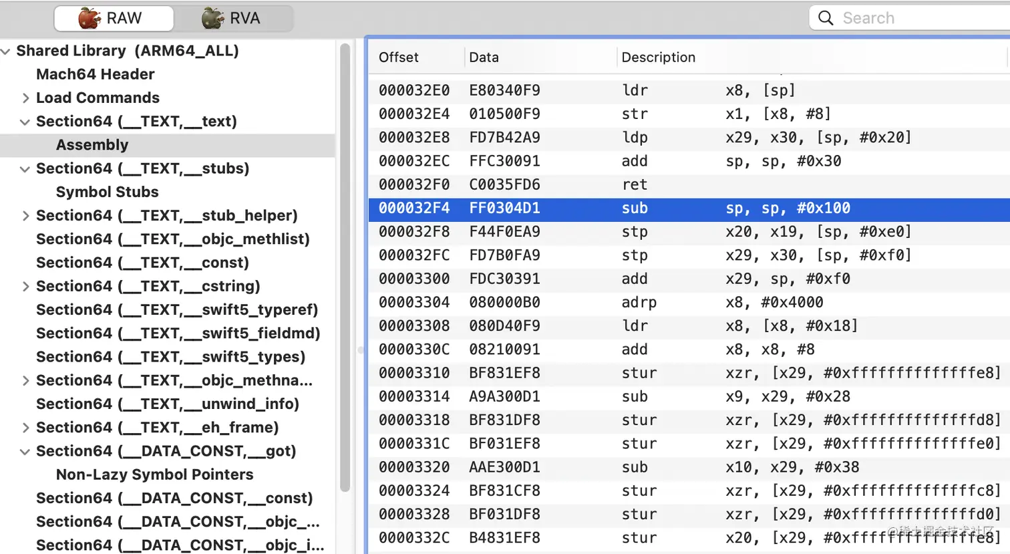The image size is (1010, 554).
Task: Select row at offset 0000330C
Action: (x=689, y=350)
